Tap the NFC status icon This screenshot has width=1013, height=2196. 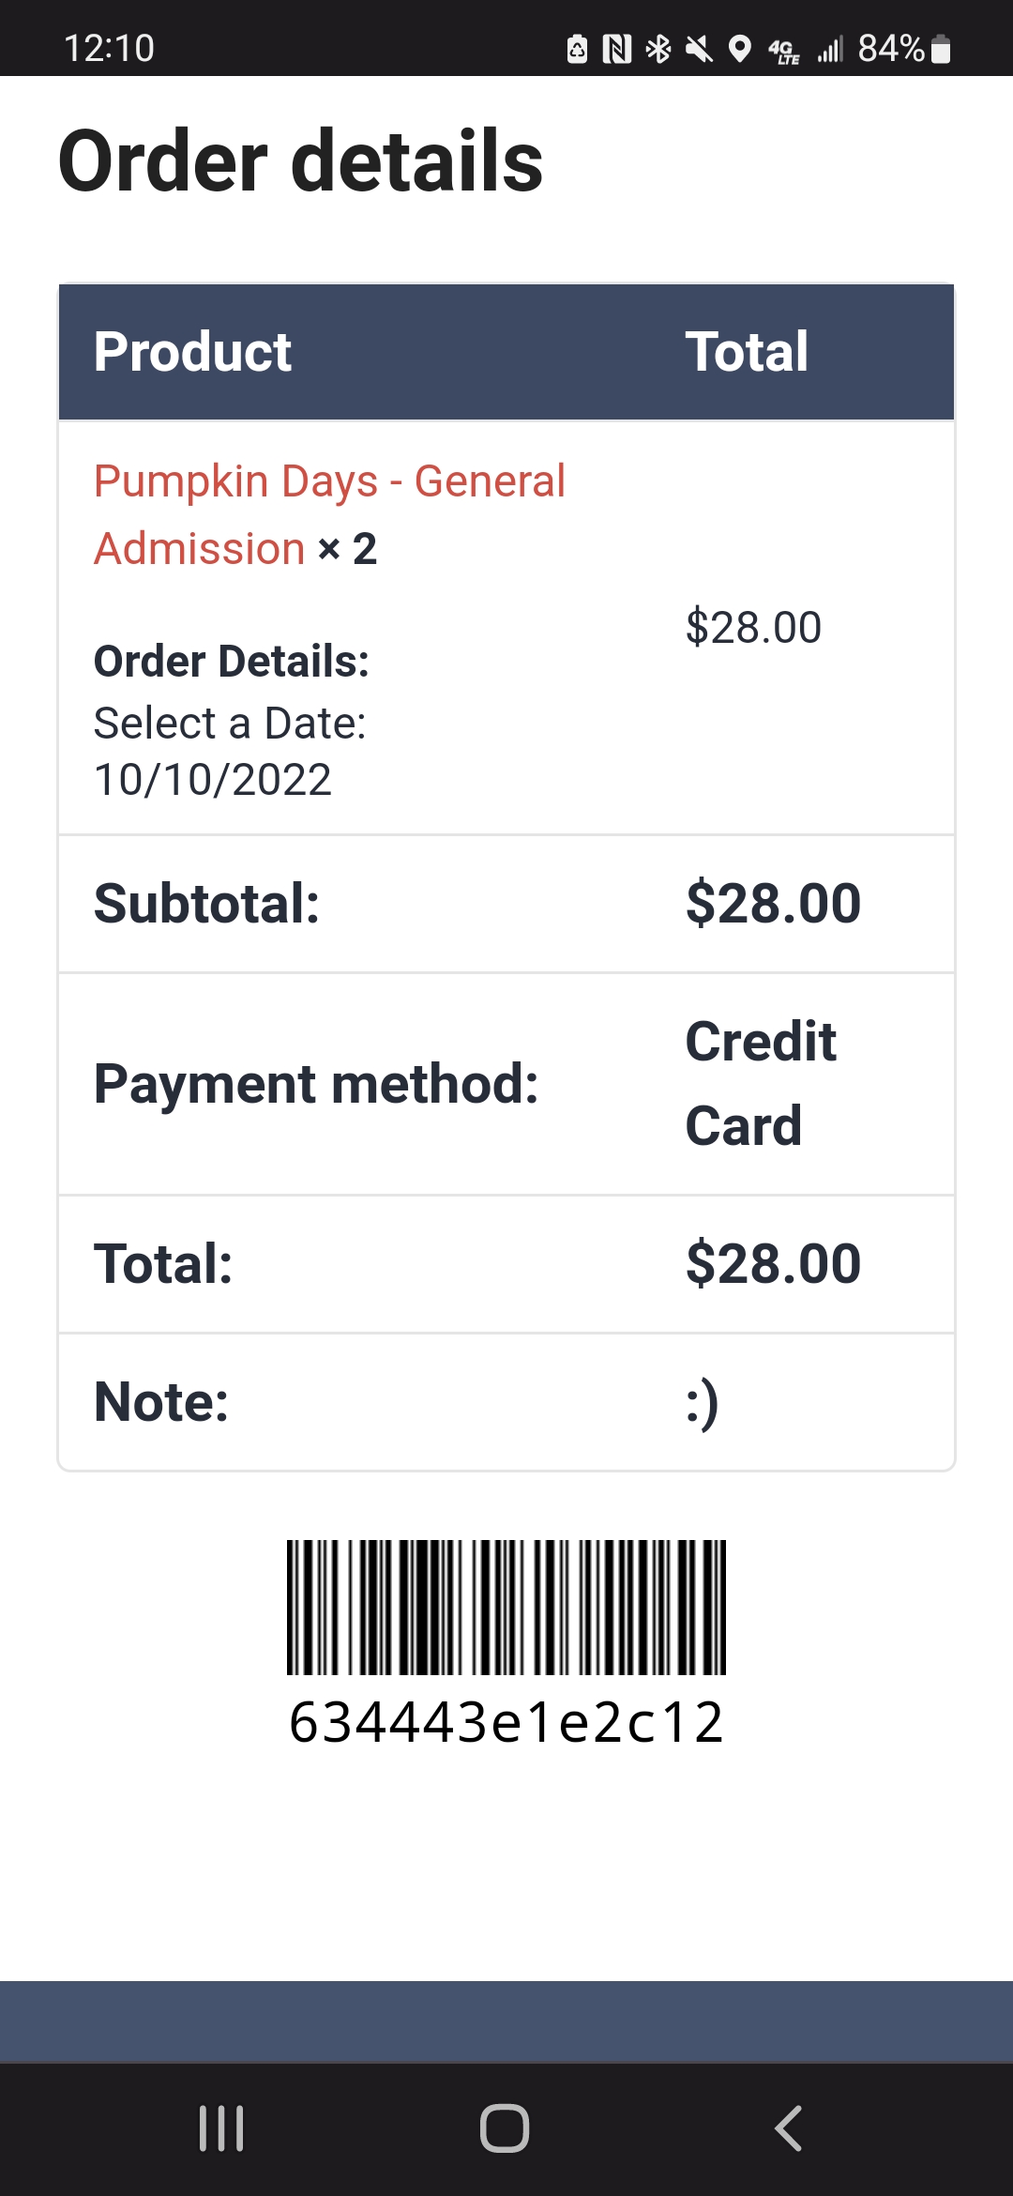click(617, 49)
